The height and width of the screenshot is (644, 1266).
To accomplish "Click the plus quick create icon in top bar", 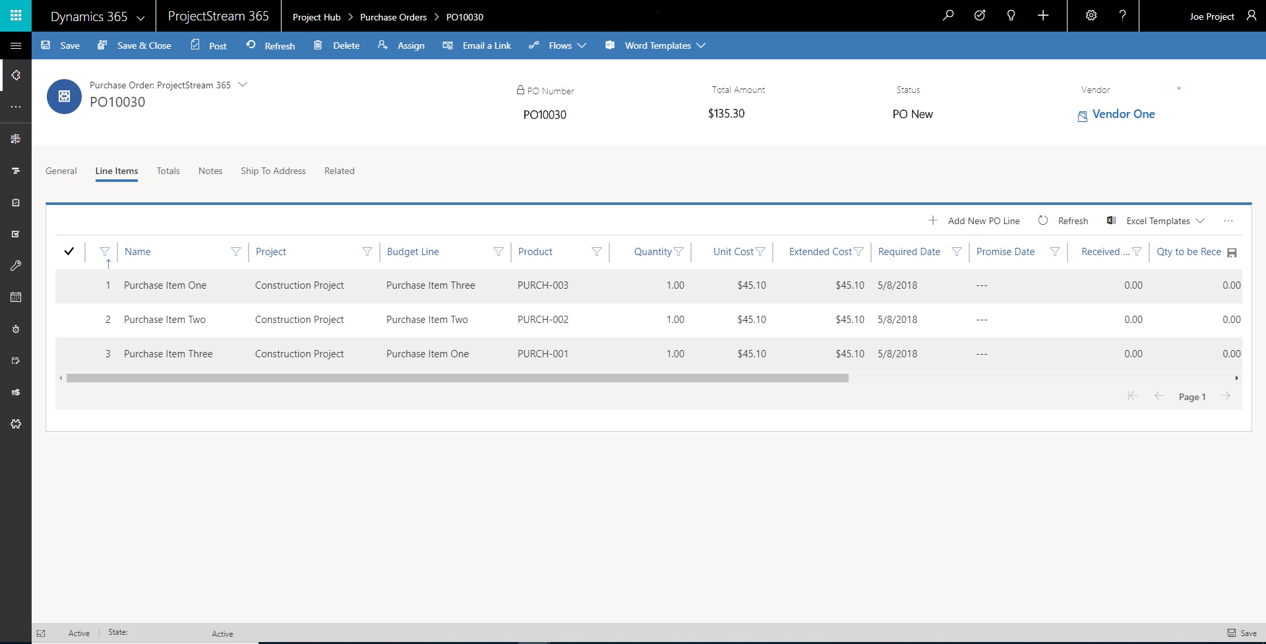I will point(1043,15).
